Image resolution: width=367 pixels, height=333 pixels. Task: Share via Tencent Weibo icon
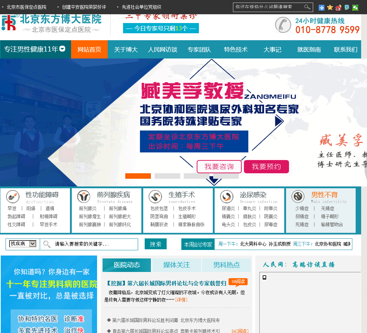coord(347,7)
